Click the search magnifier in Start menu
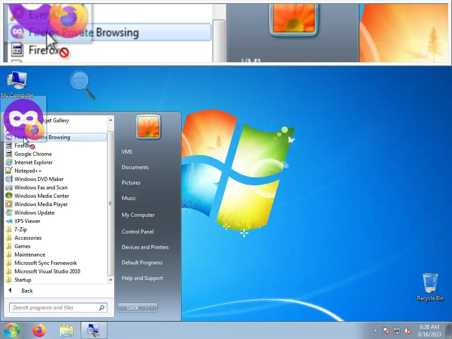452x339 pixels. tap(102, 308)
